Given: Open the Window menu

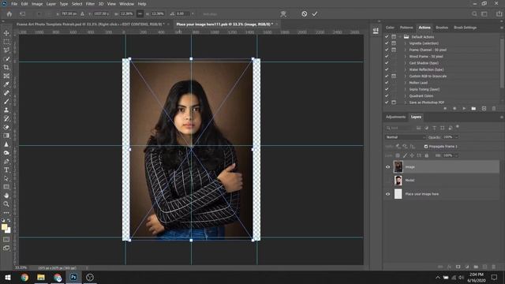Looking at the screenshot, I should pos(126,4).
